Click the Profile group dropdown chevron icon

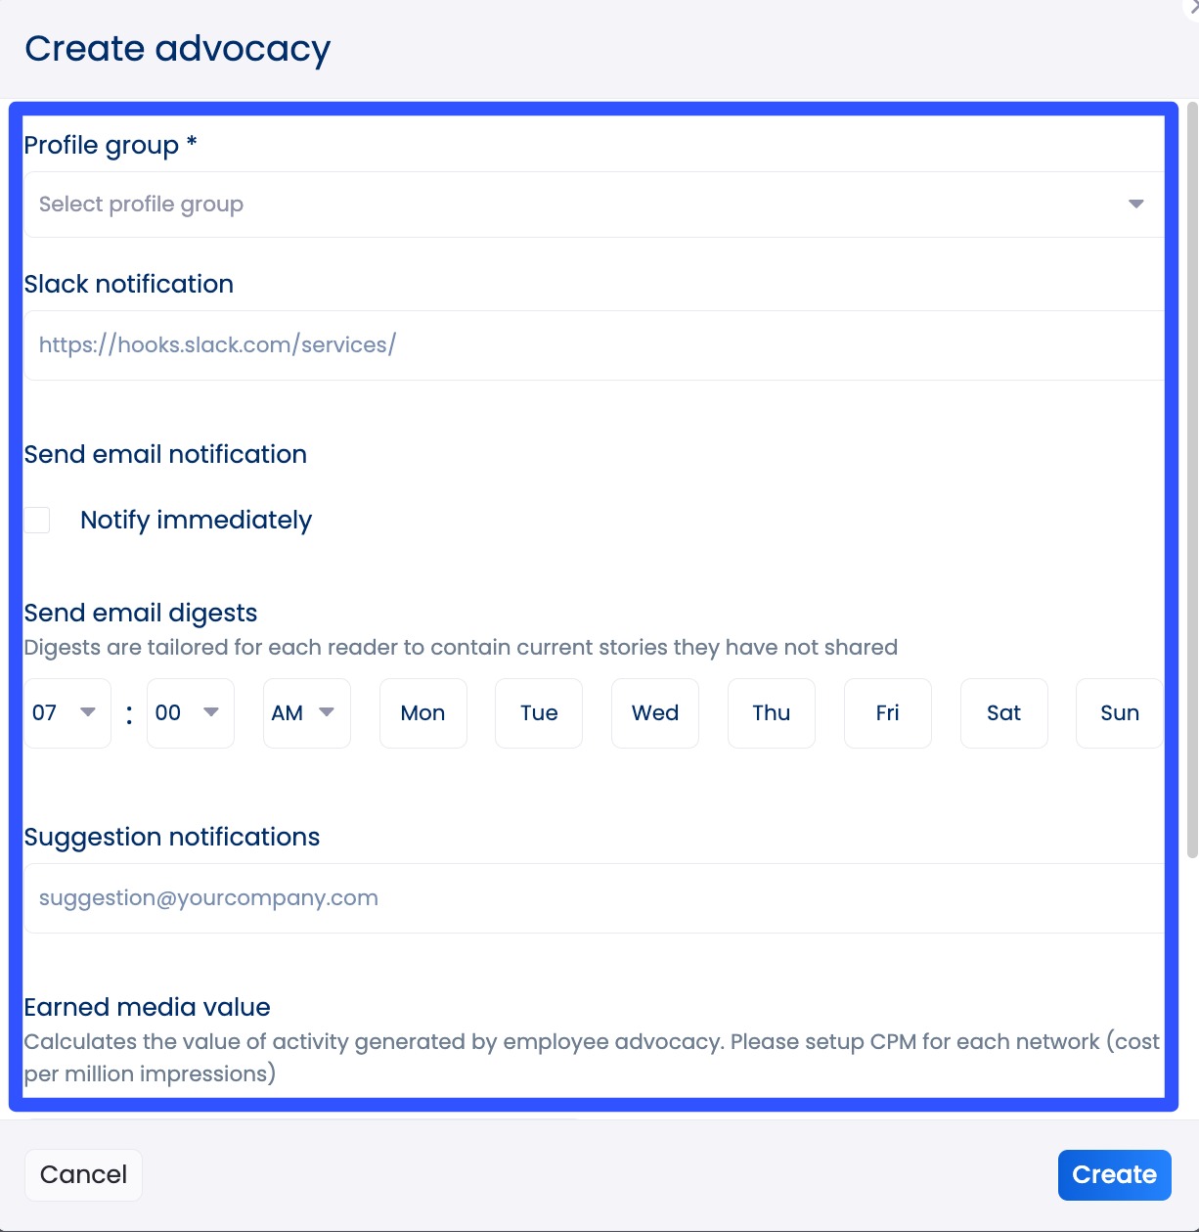(x=1136, y=205)
